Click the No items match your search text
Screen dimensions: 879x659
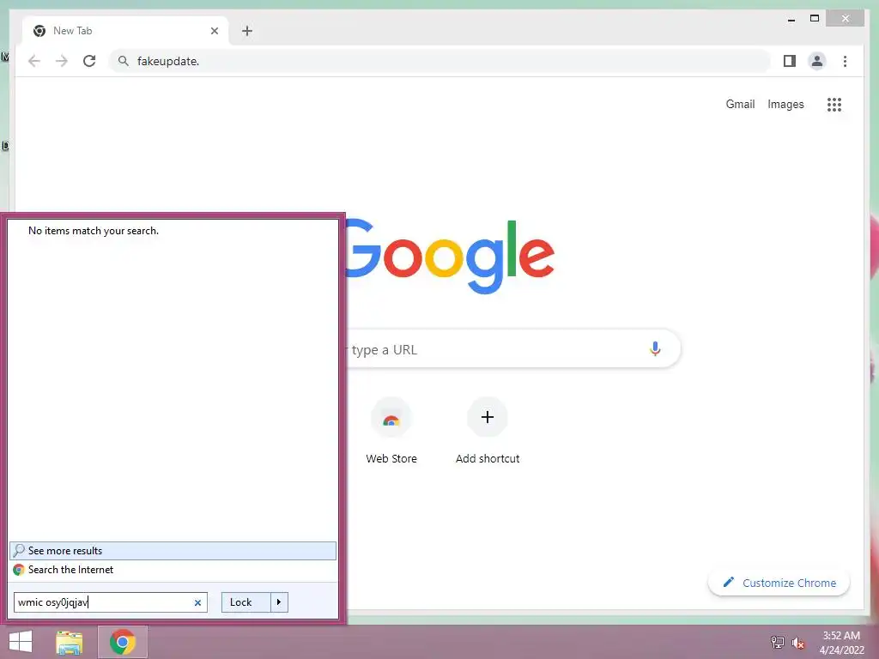click(x=94, y=231)
